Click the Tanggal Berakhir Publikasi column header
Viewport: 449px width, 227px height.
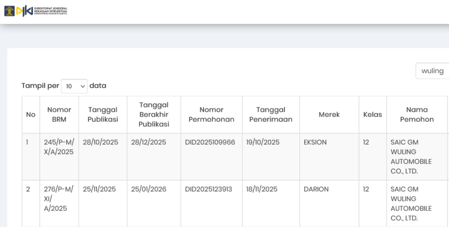pos(154,114)
